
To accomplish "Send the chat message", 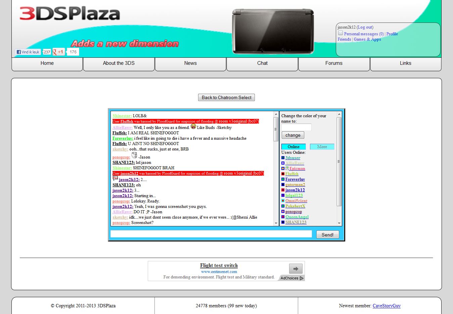I will [x=327, y=235].
